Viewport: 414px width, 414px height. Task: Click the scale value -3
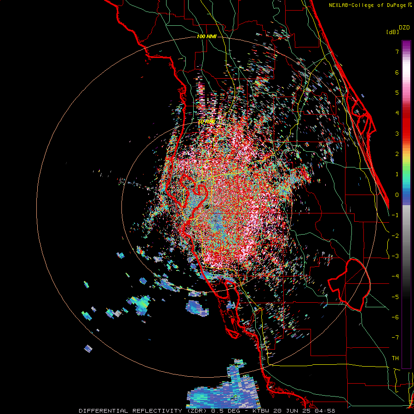[x=395, y=256]
